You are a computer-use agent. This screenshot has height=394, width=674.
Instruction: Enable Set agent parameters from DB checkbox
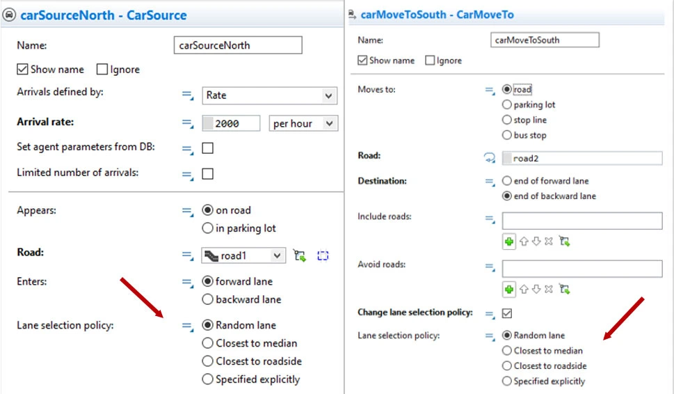(207, 148)
